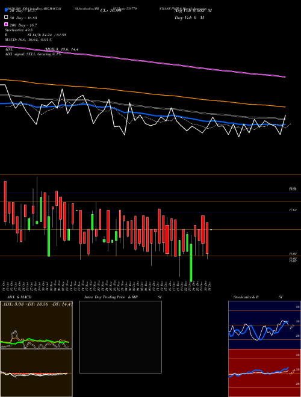This screenshot has height=397, width=301.
Task: Click the red RSI sub-chart panel
Action: click(264, 373)
